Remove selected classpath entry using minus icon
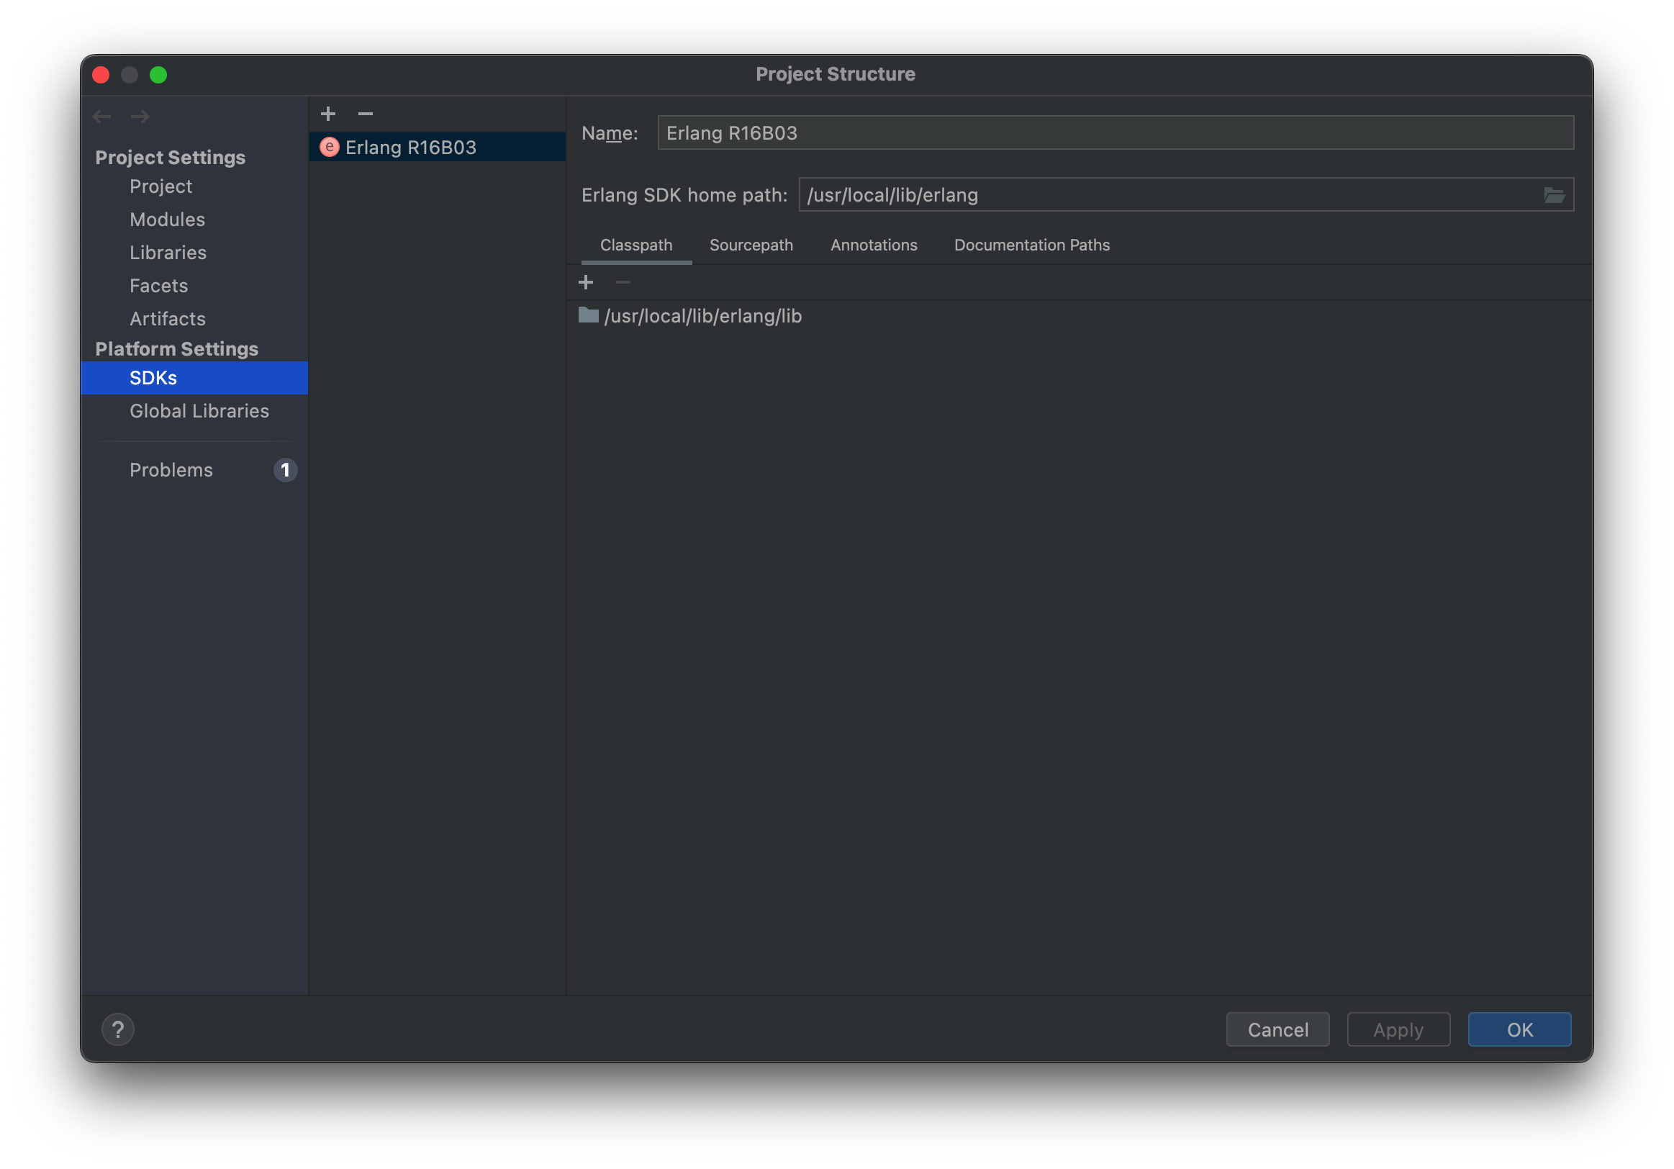Screen dimensions: 1674x1169 [x=623, y=281]
